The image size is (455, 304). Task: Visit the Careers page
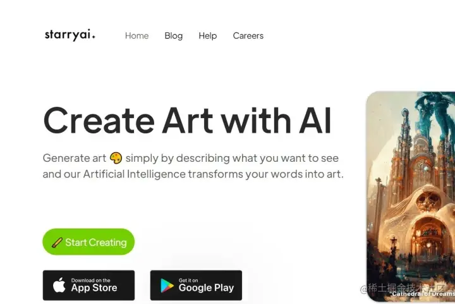[x=248, y=35]
